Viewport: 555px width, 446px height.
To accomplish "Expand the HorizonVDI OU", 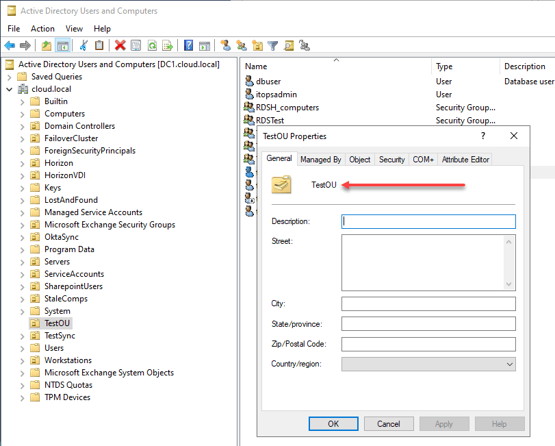I will 23,175.
